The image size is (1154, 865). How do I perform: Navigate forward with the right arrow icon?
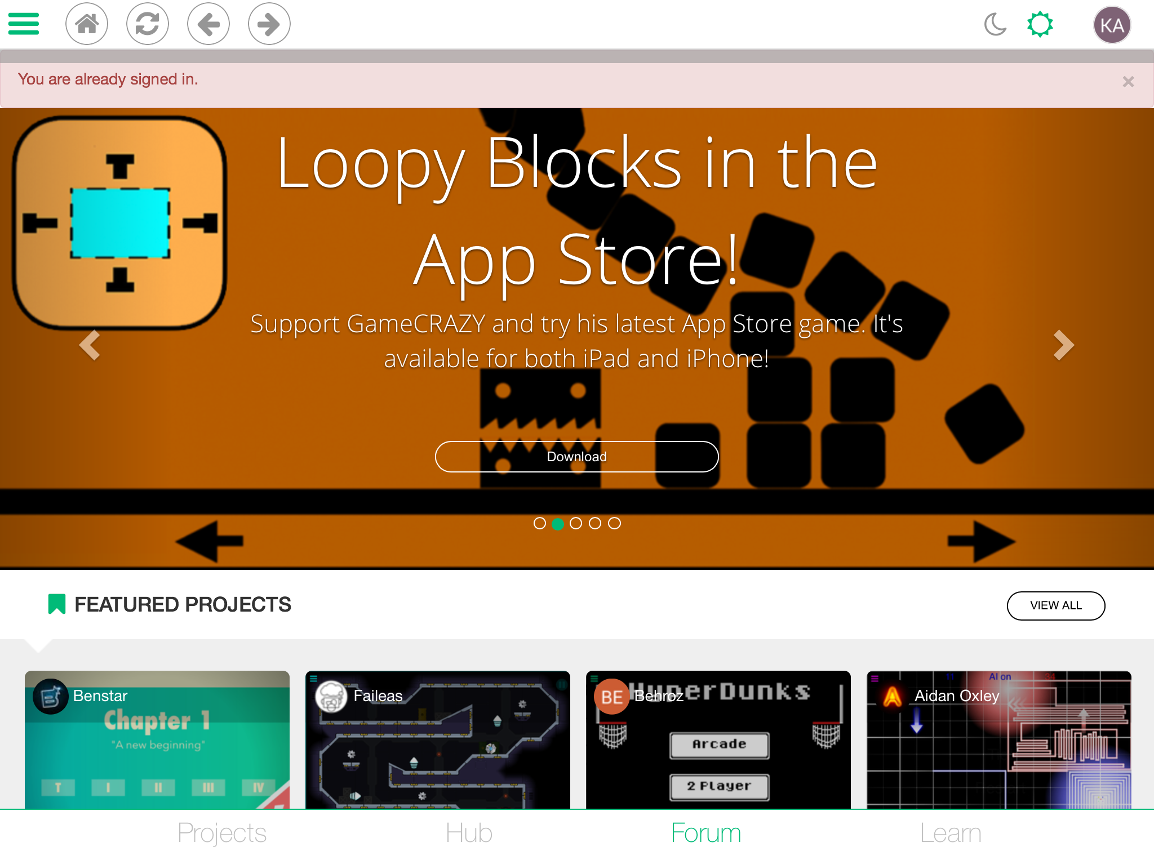point(269,24)
